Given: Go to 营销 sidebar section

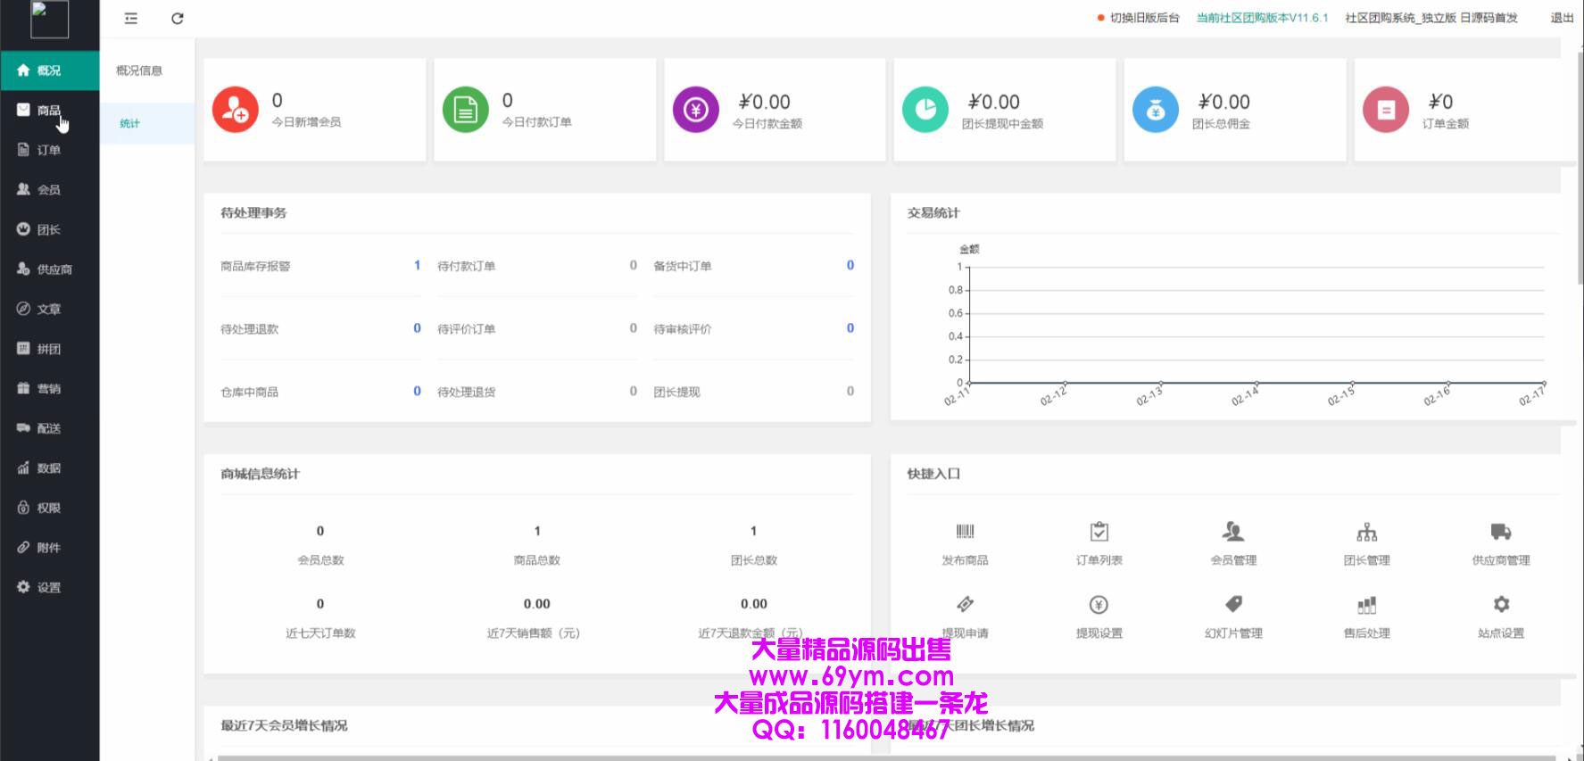Looking at the screenshot, I should [x=48, y=389].
